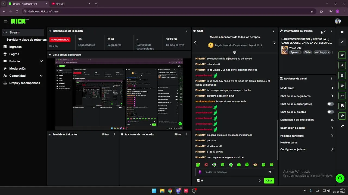Toggle the document widget icon in sidebar
This screenshot has height=195, width=348.
(x=342, y=75)
